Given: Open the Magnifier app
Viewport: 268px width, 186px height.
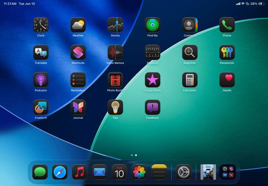Looking at the screenshot, I should [x=190, y=52].
